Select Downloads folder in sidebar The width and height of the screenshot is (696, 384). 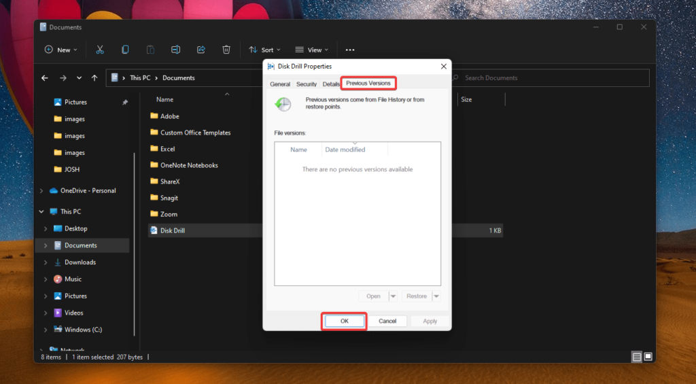pos(80,262)
